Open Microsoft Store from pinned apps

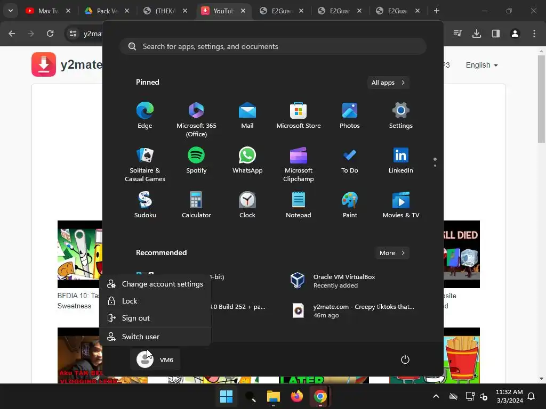tap(299, 116)
